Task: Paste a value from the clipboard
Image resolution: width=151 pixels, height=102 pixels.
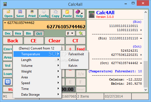Action: pyautogui.click(x=67, y=14)
